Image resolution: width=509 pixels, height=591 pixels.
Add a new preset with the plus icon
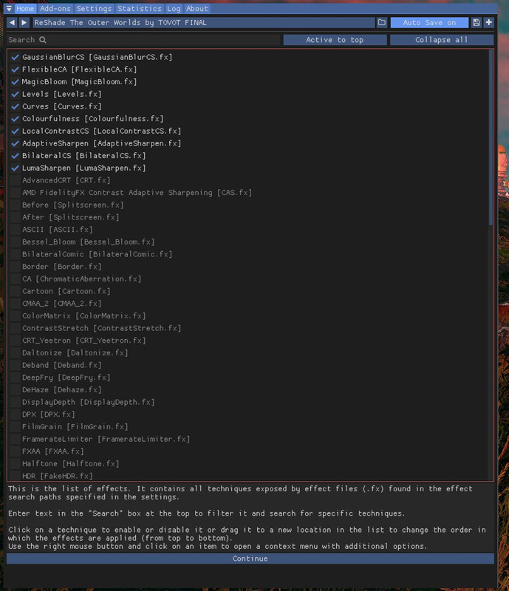488,23
